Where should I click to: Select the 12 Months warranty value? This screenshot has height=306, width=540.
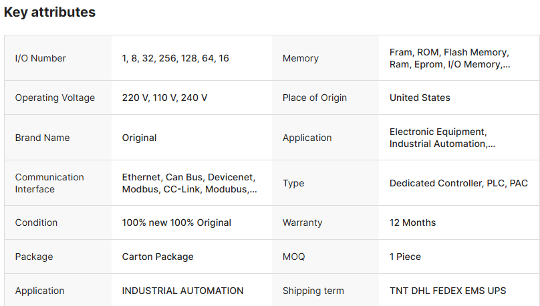[x=412, y=222]
